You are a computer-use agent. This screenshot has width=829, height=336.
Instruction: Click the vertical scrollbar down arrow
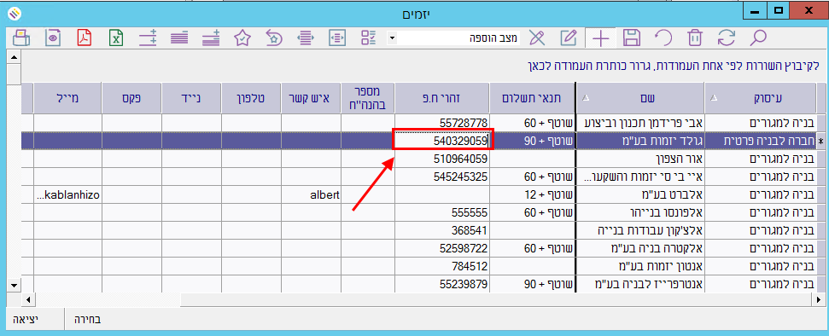[15, 286]
